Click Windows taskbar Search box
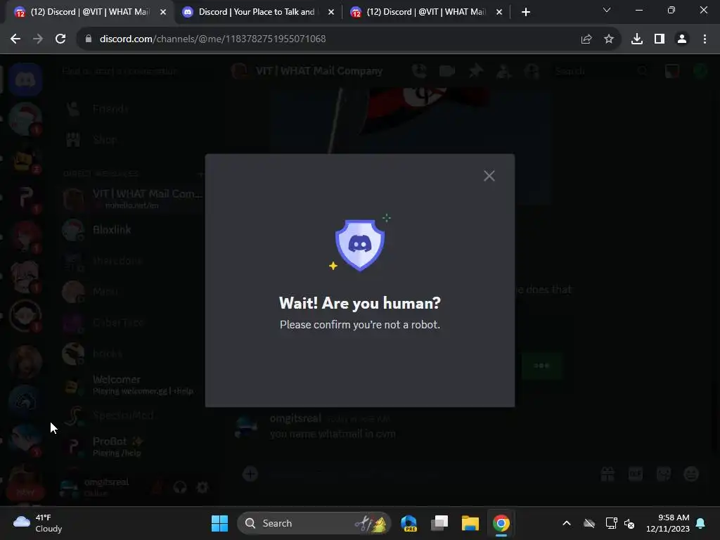 pos(314,523)
